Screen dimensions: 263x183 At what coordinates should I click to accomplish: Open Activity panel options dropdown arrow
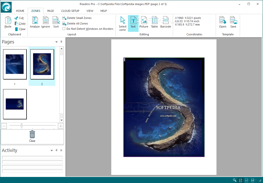pyautogui.click(x=52, y=150)
